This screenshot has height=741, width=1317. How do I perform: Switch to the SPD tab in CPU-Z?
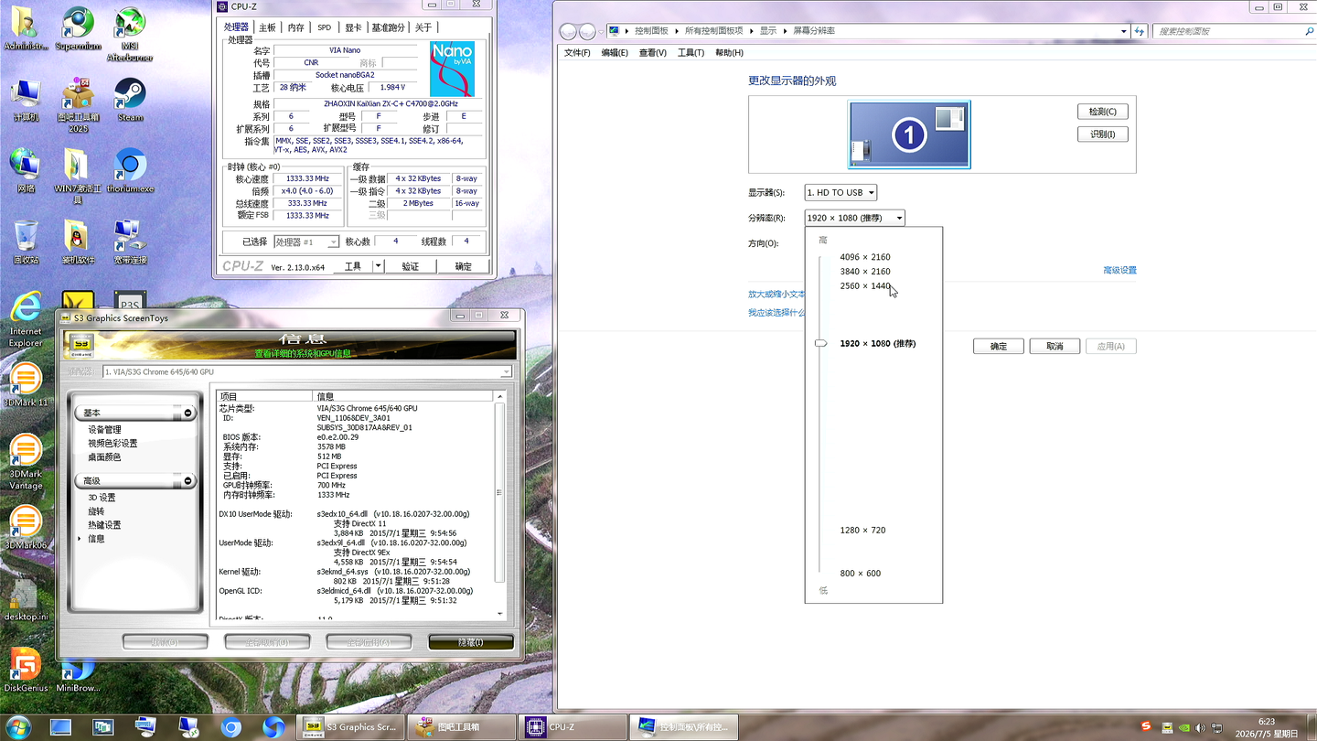[325, 27]
